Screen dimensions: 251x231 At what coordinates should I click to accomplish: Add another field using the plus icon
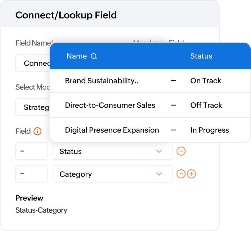191,174
